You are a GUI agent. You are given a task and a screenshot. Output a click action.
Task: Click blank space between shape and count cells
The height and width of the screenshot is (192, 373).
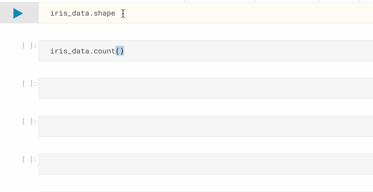(x=187, y=32)
